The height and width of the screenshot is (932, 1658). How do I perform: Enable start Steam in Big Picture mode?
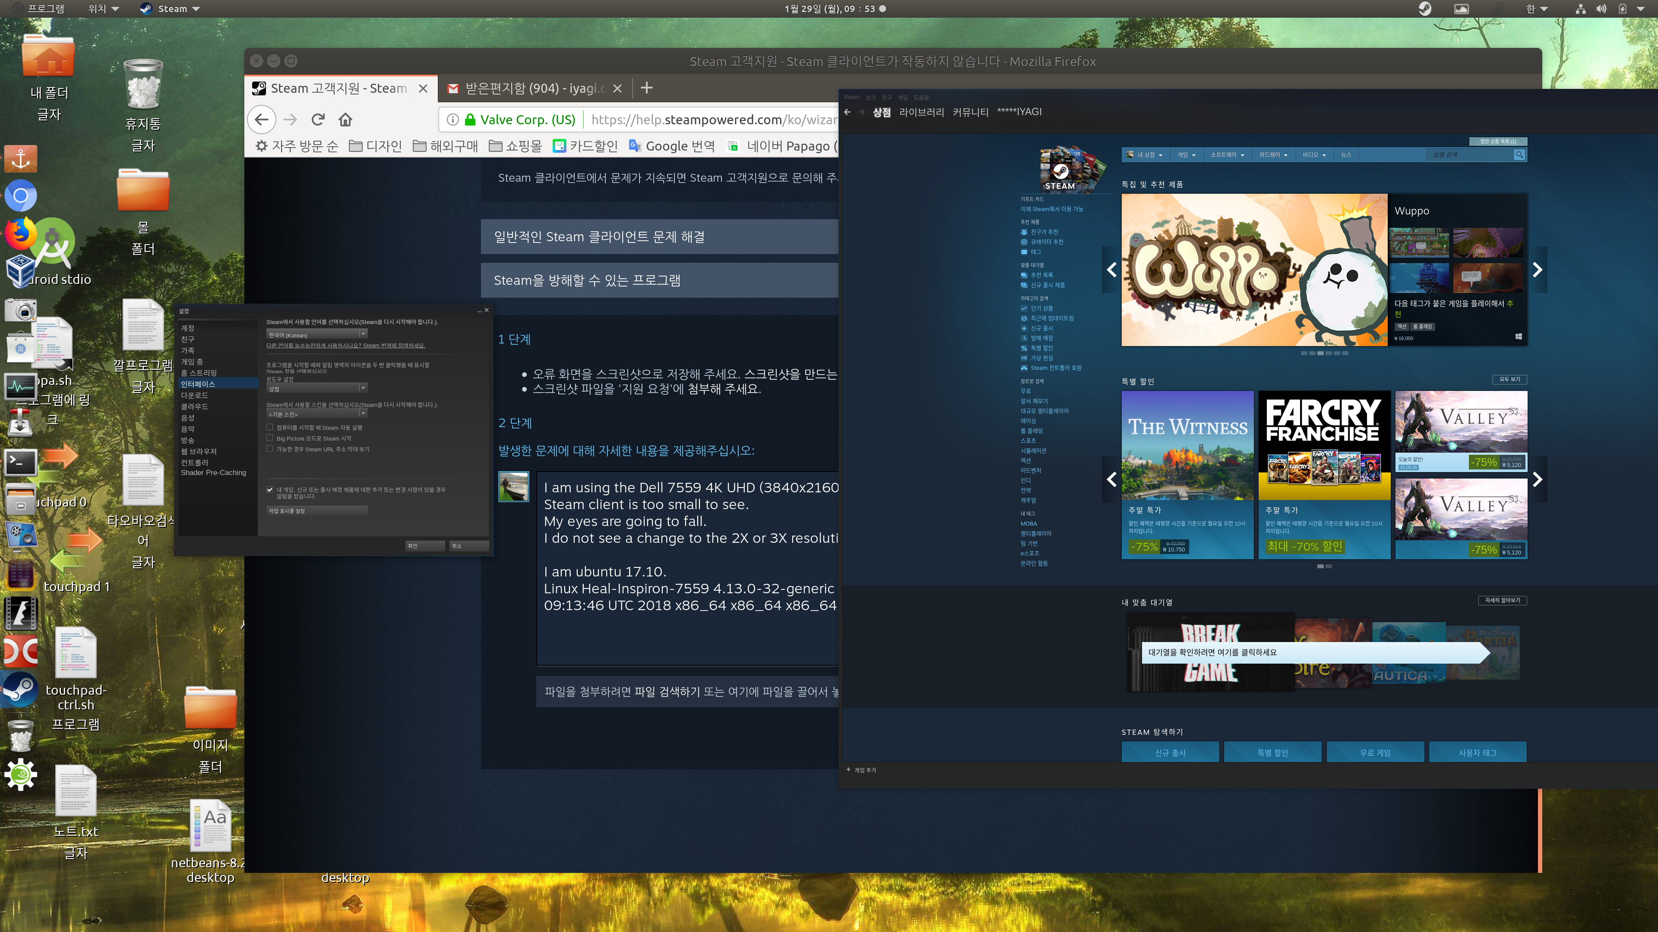click(x=270, y=438)
